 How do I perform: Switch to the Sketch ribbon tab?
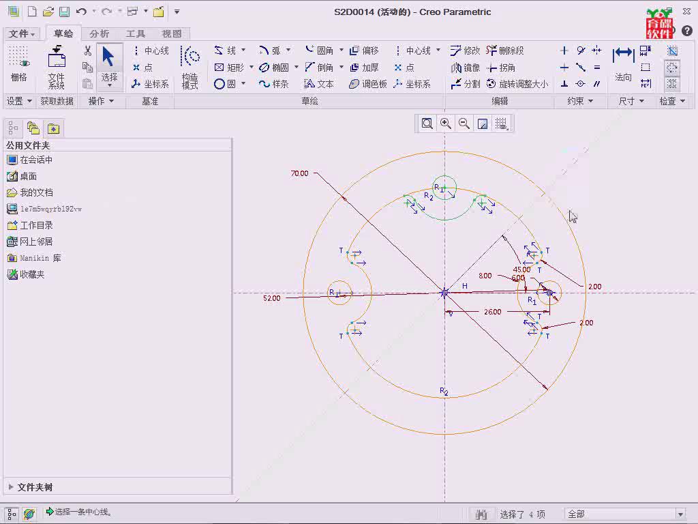63,33
